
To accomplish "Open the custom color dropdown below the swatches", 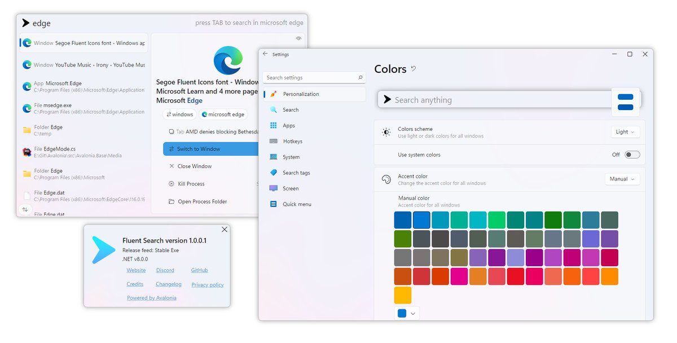I will (x=407, y=313).
